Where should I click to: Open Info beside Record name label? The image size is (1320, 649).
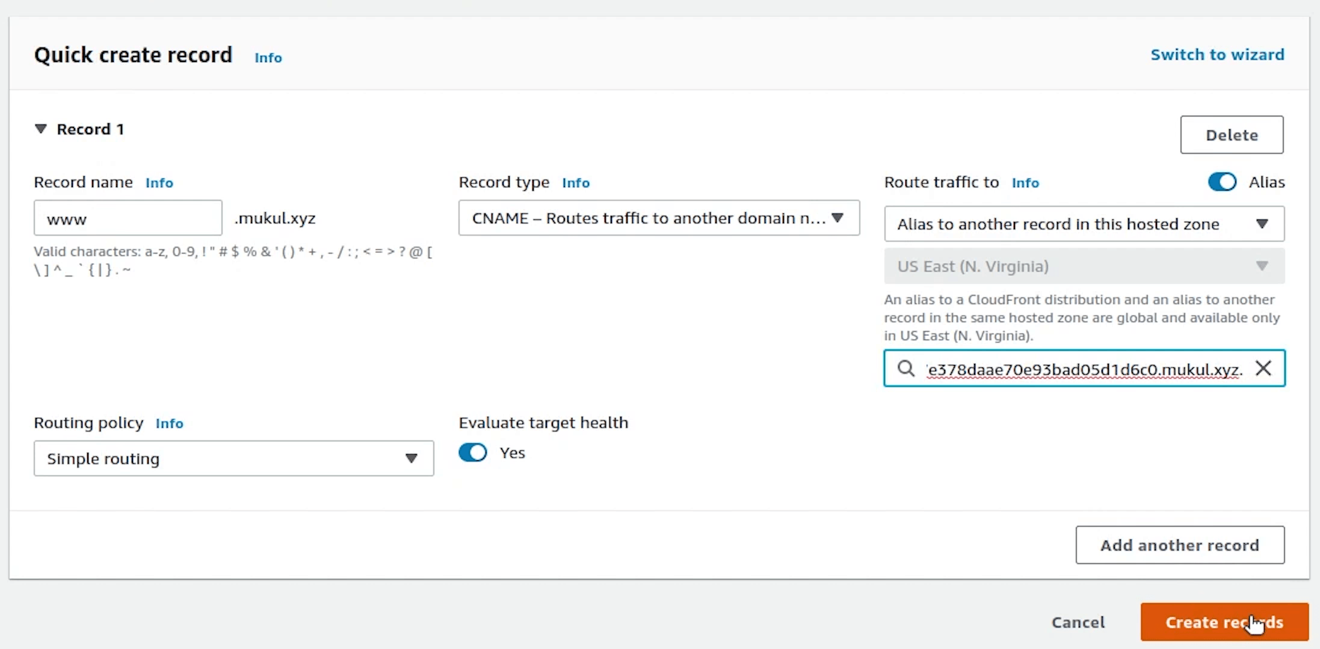click(x=159, y=183)
